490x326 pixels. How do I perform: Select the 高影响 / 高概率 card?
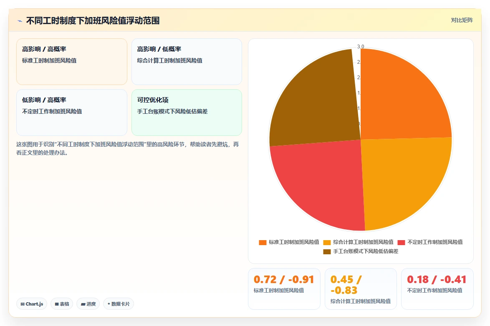click(72, 62)
